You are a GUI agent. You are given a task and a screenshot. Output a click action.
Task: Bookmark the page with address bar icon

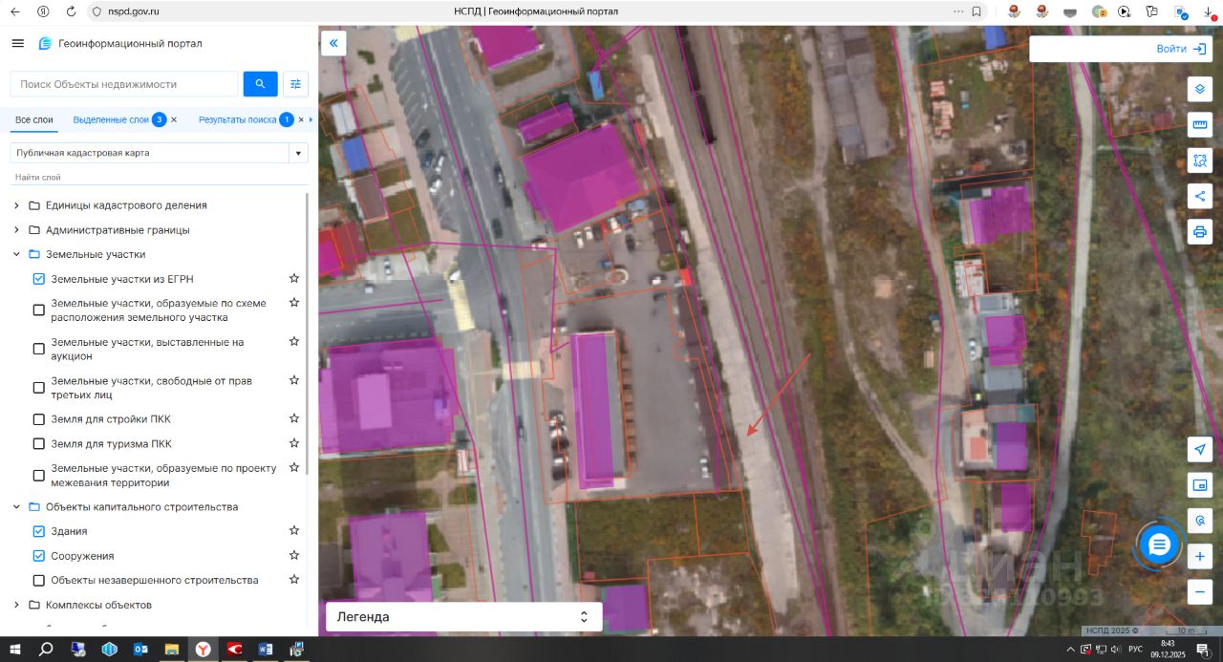(976, 11)
